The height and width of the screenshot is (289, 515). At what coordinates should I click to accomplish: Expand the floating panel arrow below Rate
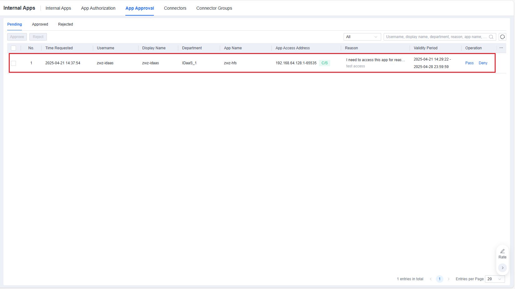point(502,268)
